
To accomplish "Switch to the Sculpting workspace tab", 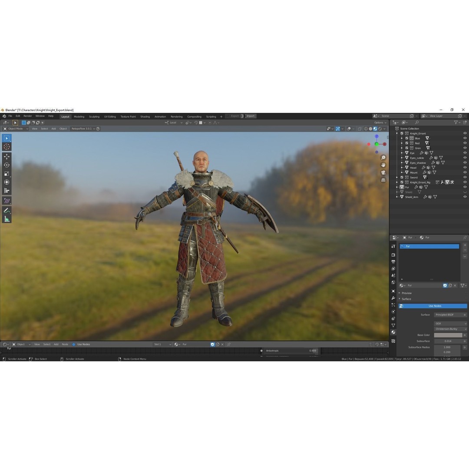I will pyautogui.click(x=94, y=117).
